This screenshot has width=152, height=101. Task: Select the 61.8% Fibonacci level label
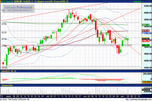pyautogui.click(x=4, y=46)
